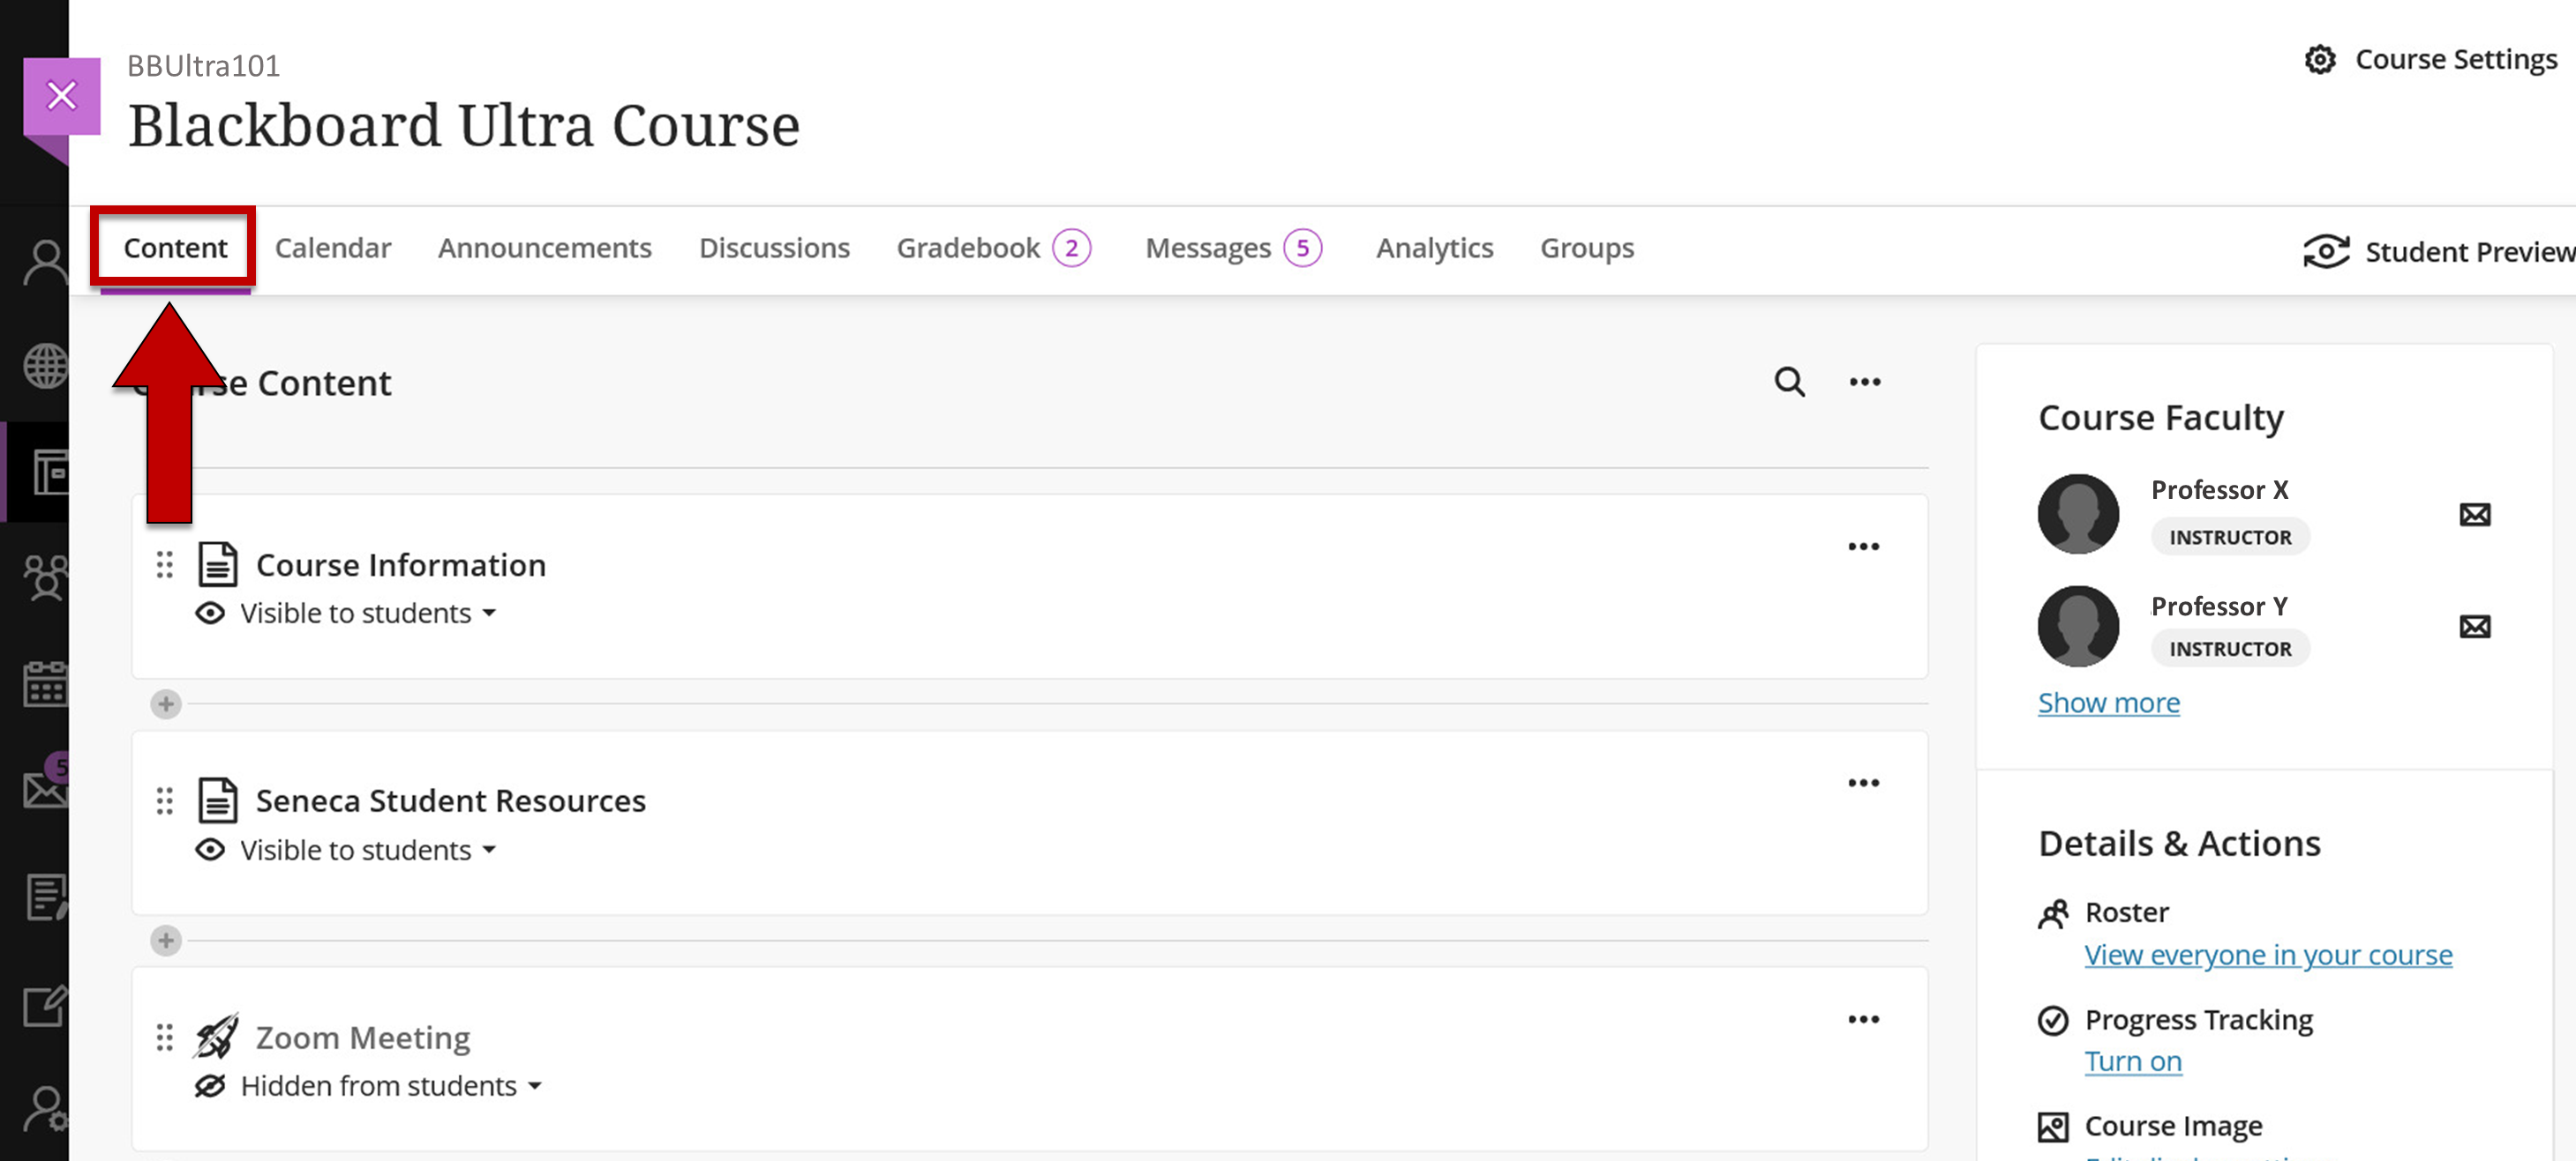The height and width of the screenshot is (1161, 2576).
Task: Open Seneca Student Resources visibility dropdown
Action: 488,849
